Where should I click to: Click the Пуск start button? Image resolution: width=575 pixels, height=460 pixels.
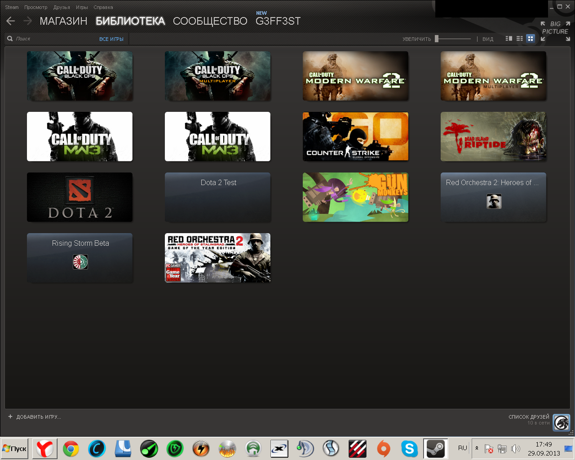click(x=14, y=448)
